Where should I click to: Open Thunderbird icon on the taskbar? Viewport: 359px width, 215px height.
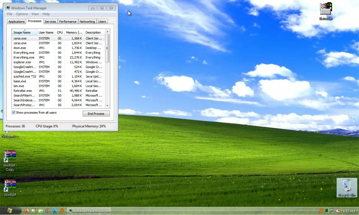pos(55,211)
